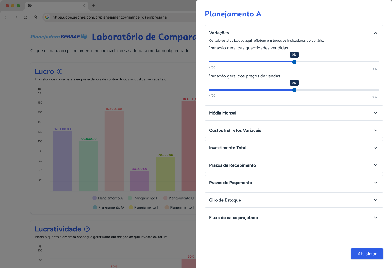Expand Fluxo de caixa projetado panel
Image resolution: width=392 pixels, height=268 pixels.
click(294, 218)
